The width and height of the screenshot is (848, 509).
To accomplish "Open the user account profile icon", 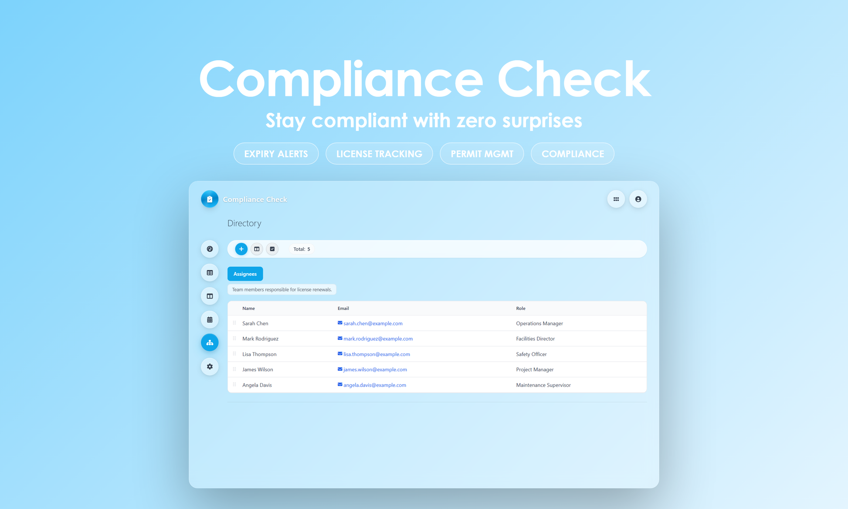I will pyautogui.click(x=638, y=199).
